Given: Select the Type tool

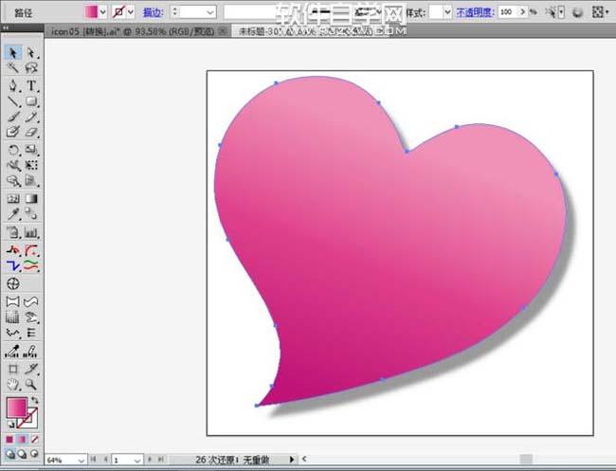Looking at the screenshot, I should point(31,85).
